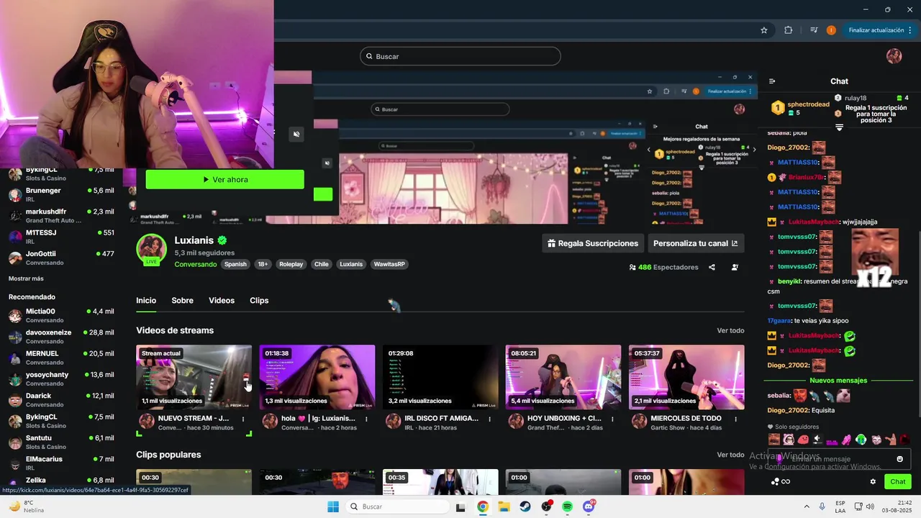Select the Spanish tag
Screen dimensions: 921x518
point(235,264)
